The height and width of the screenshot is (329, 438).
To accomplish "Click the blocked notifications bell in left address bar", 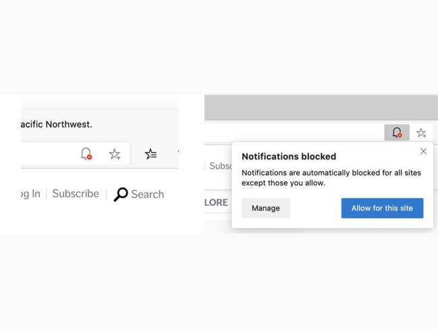I will coord(86,154).
